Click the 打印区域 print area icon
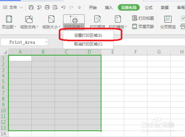 [74, 19]
